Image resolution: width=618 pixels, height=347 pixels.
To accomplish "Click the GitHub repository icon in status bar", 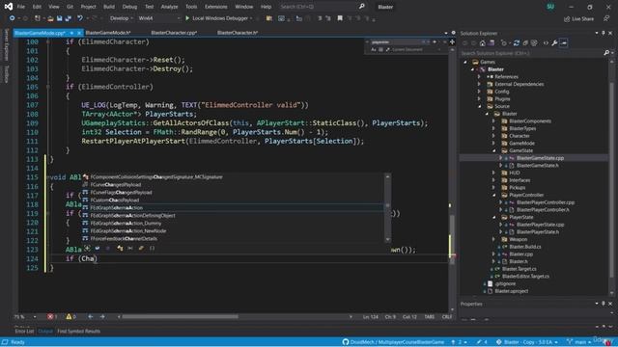I will 346,342.
